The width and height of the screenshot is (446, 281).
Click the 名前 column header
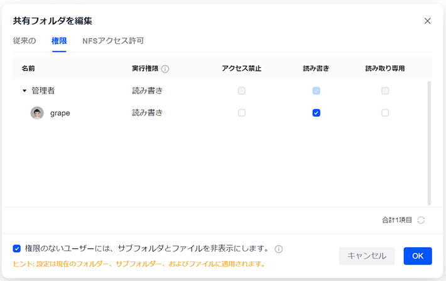coord(28,68)
